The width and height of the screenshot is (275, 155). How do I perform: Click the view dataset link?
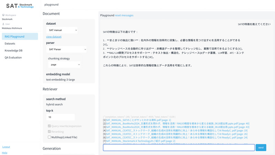[54, 37]
